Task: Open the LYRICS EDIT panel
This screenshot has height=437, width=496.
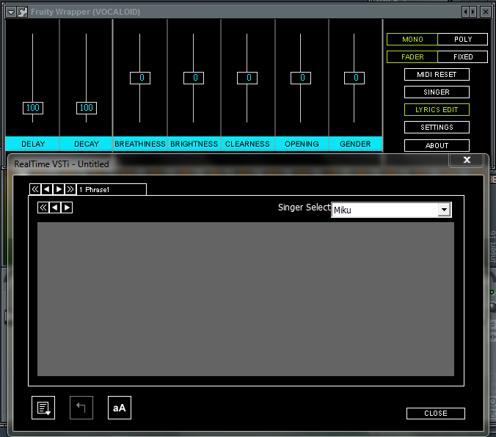Action: 437,110
